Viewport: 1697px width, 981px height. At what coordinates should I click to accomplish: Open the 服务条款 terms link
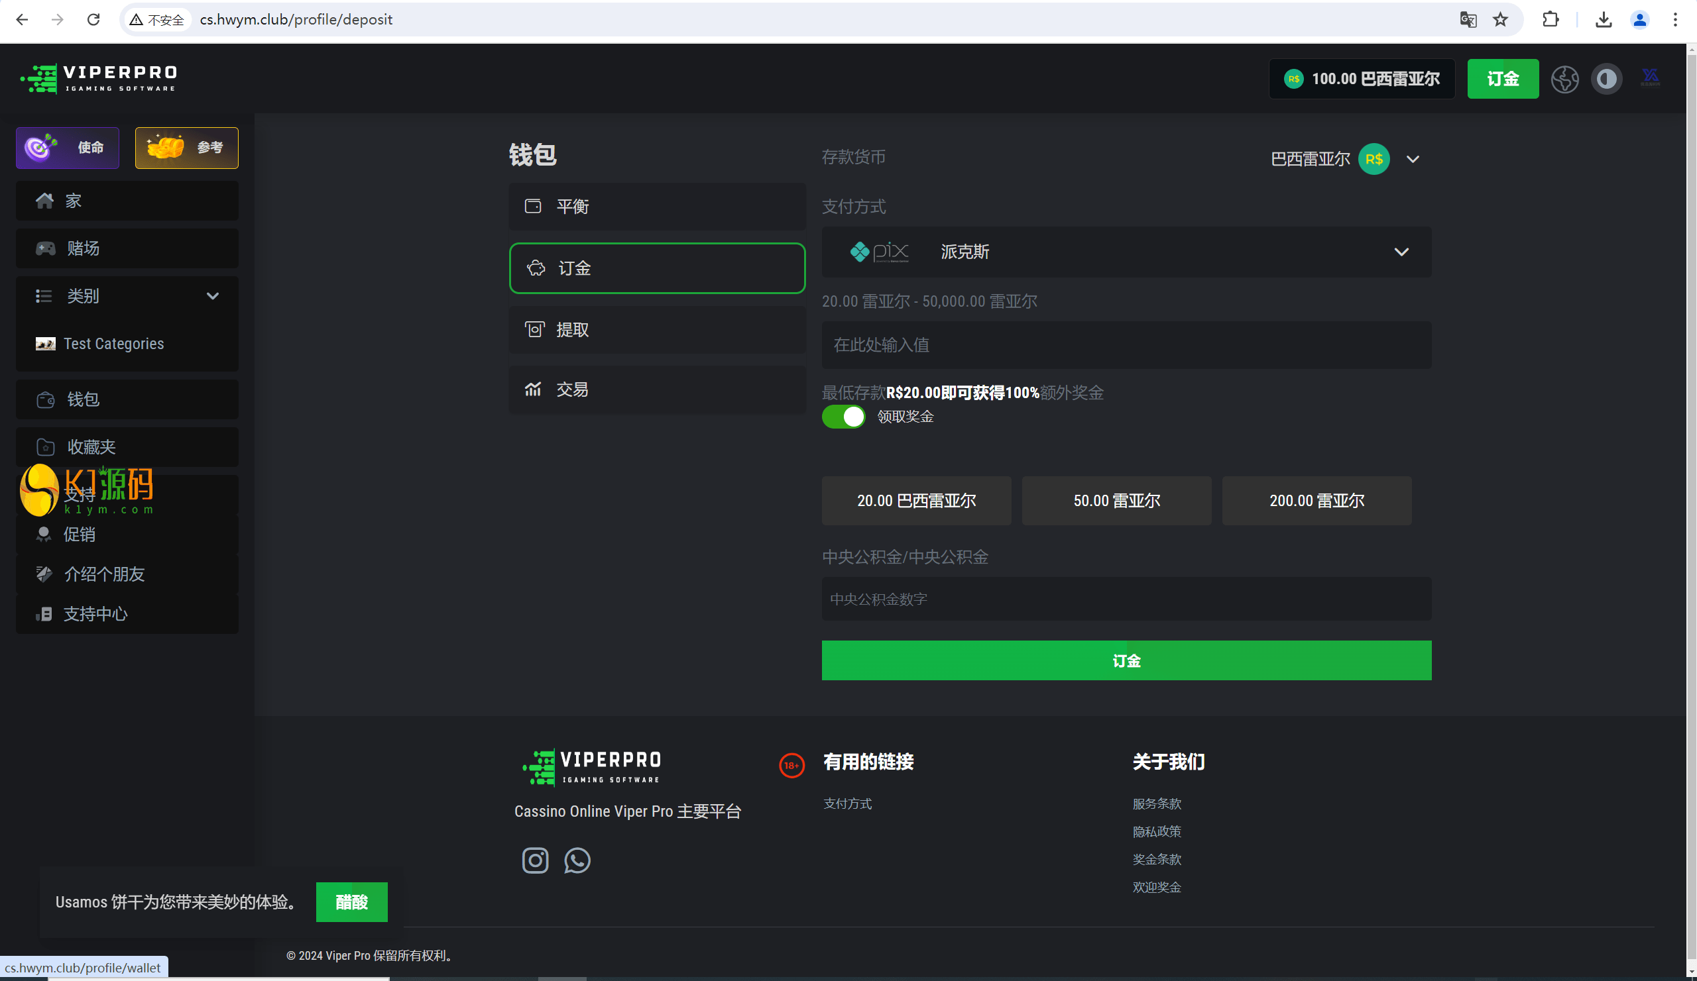(1157, 804)
